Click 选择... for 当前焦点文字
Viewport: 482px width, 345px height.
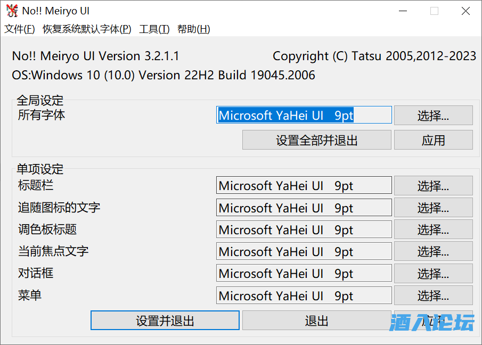433,251
